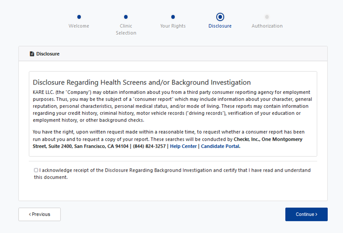Click the Continue button
343x233 pixels.
point(306,214)
